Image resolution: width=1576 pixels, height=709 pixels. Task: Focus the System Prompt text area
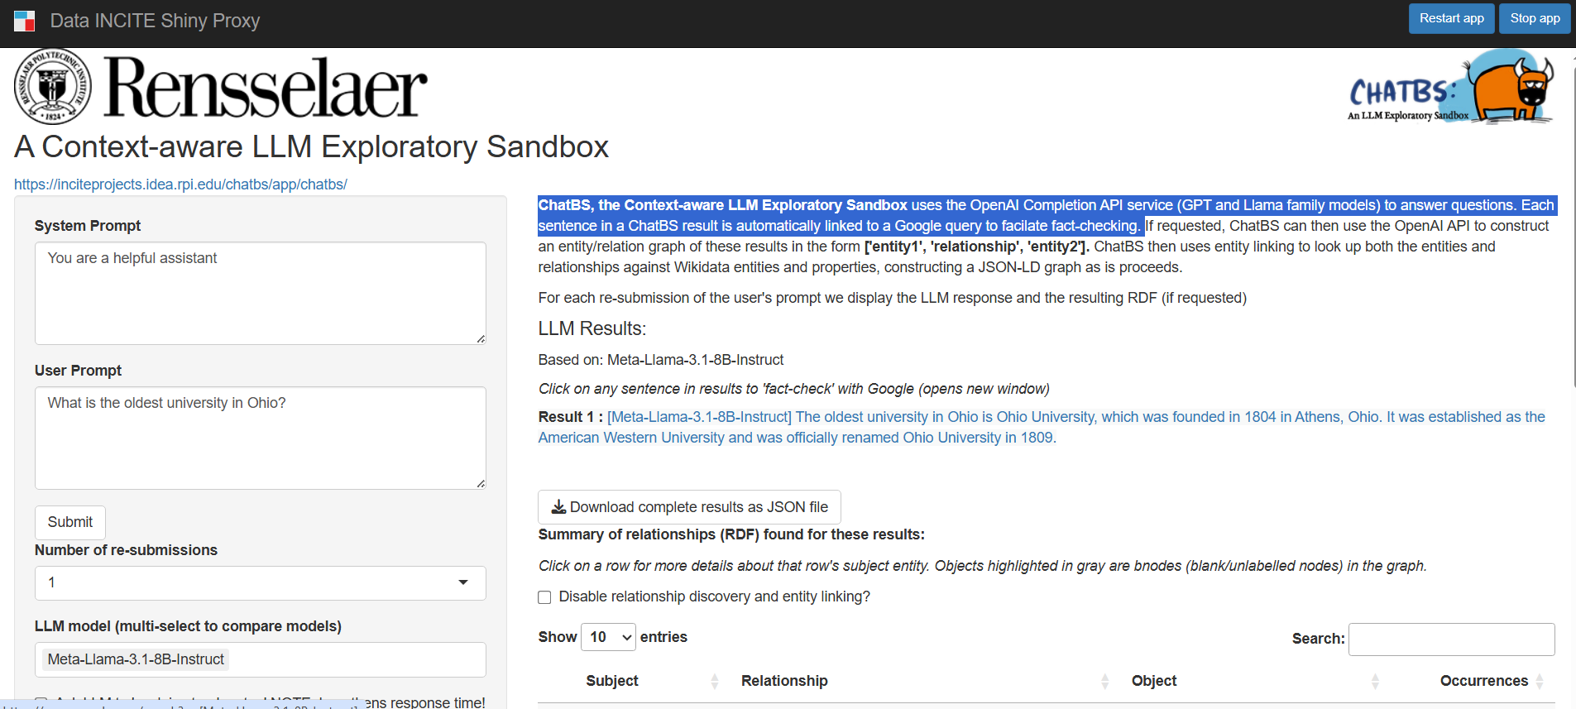tap(261, 293)
